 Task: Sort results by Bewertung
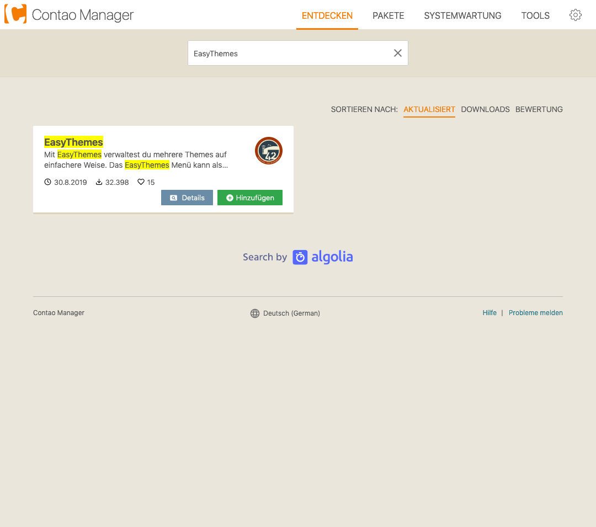pyautogui.click(x=539, y=109)
